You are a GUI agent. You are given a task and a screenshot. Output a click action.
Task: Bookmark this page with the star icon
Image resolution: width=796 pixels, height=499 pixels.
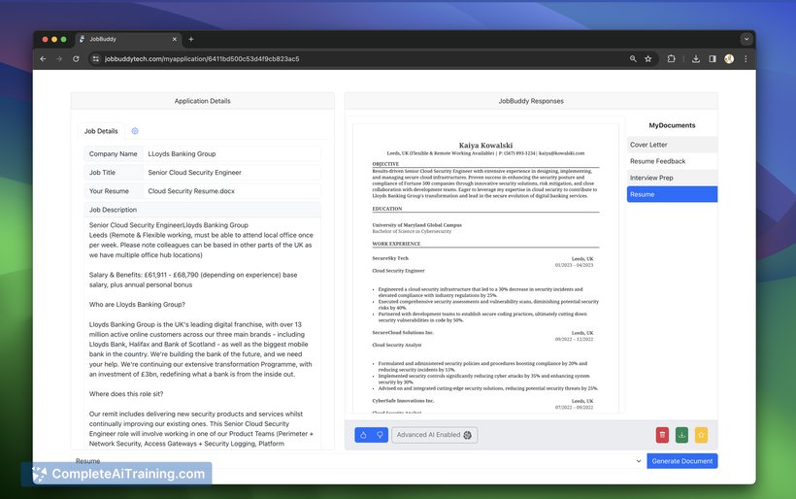pos(648,59)
